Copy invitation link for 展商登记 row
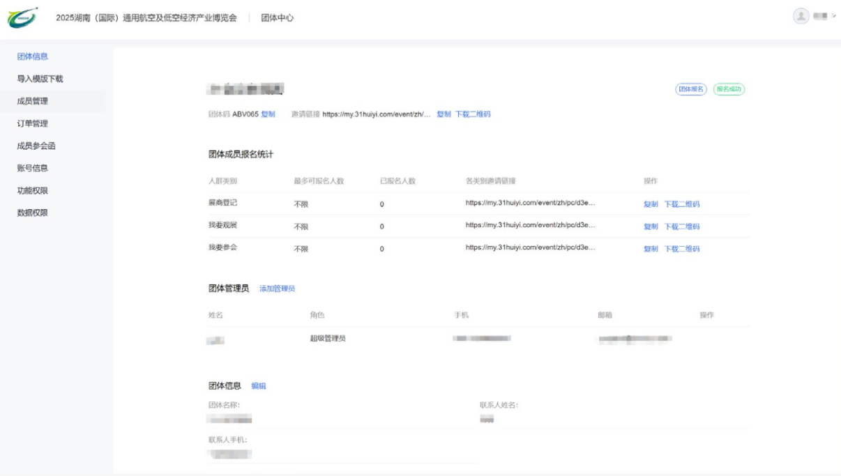 click(x=651, y=204)
